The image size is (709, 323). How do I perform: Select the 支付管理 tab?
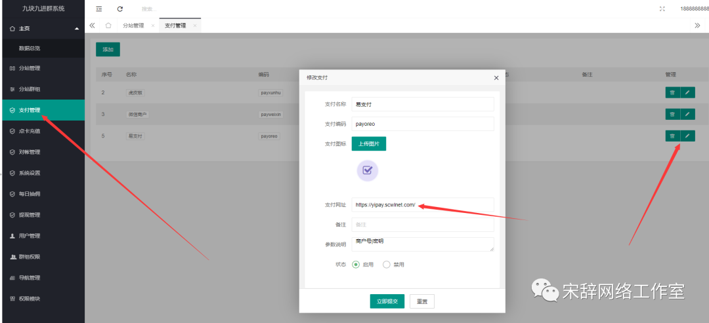coord(175,26)
